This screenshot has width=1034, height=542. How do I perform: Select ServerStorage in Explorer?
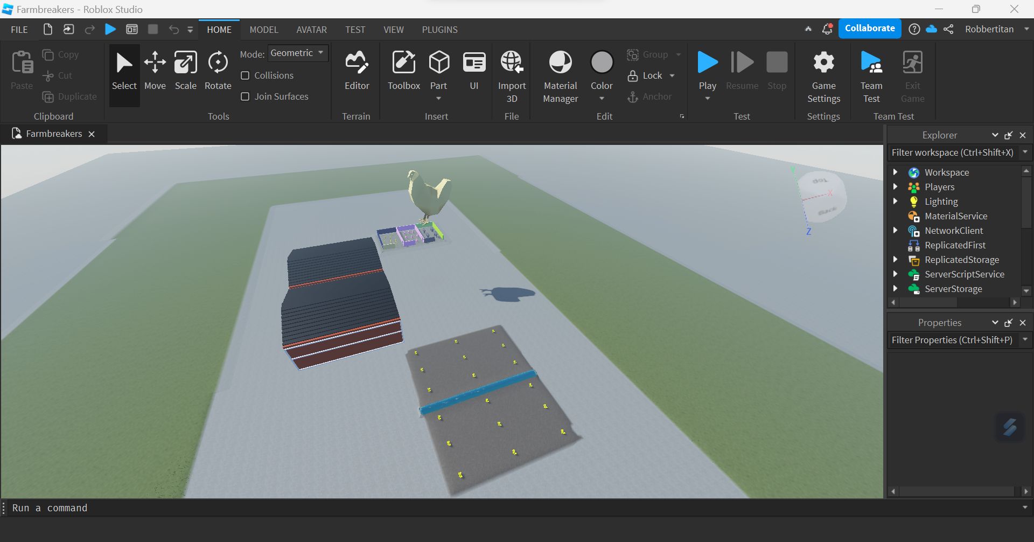tap(953, 289)
